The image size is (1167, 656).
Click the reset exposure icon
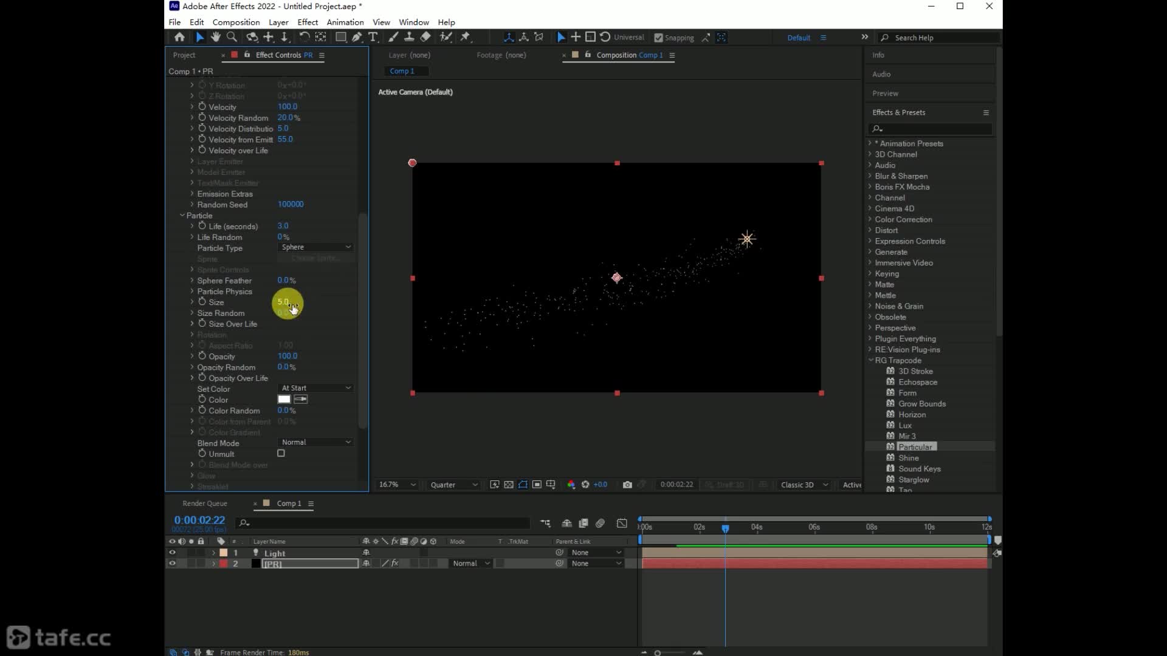585,485
